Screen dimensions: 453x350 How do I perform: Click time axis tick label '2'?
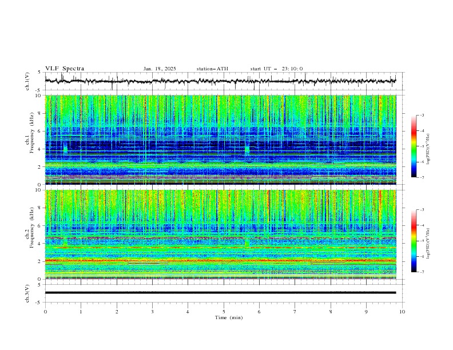click(117, 312)
